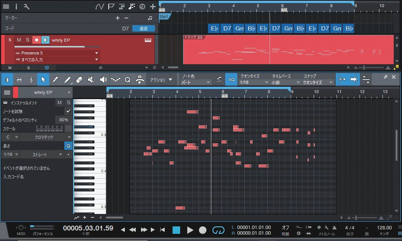
Task: Open the macro stamp icon beside アクション
Action: pyautogui.click(x=140, y=80)
